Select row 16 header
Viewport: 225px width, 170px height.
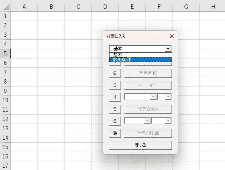(5, 157)
